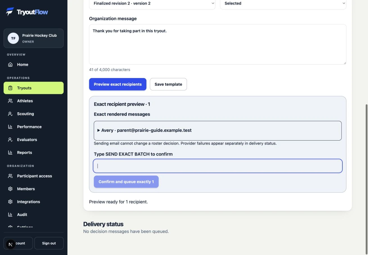Click the OVERVIEW sidebar section label
The image size is (368, 255).
(16, 55)
